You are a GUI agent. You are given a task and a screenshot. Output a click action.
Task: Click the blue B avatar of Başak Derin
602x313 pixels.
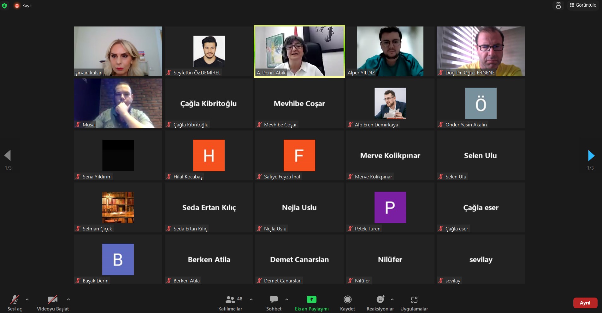[118, 259]
